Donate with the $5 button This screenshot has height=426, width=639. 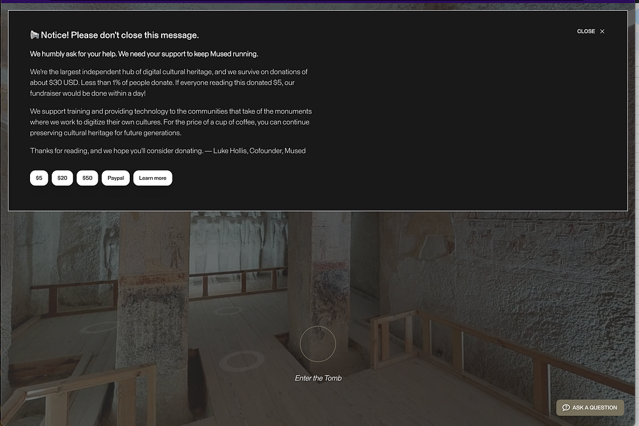39,178
